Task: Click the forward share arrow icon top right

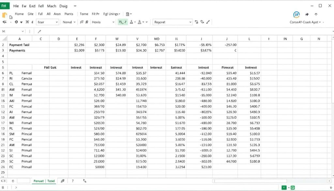Action: (307, 14)
